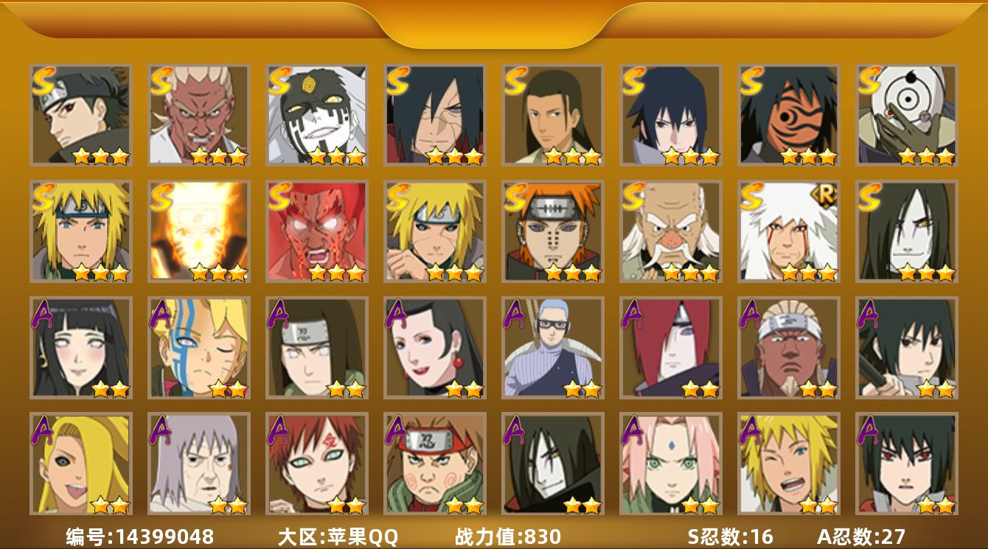Choose the Choji portrait with red headband
This screenshot has width=988, height=549.
434,464
